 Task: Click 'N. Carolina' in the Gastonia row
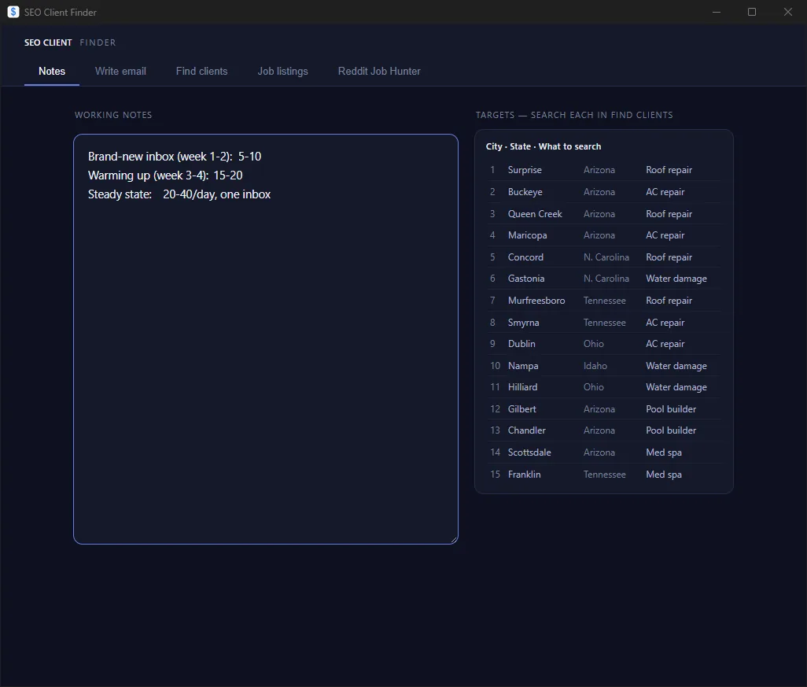click(x=606, y=279)
